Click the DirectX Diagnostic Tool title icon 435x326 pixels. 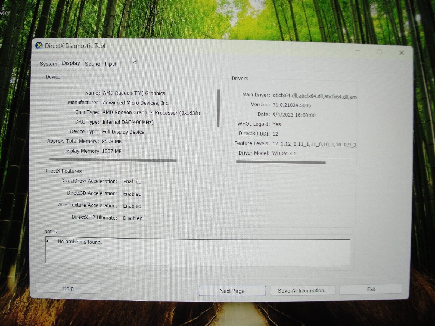point(39,46)
